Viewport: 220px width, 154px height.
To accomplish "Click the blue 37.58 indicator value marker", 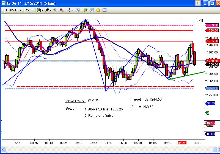I will pyautogui.click(x=210, y=103).
